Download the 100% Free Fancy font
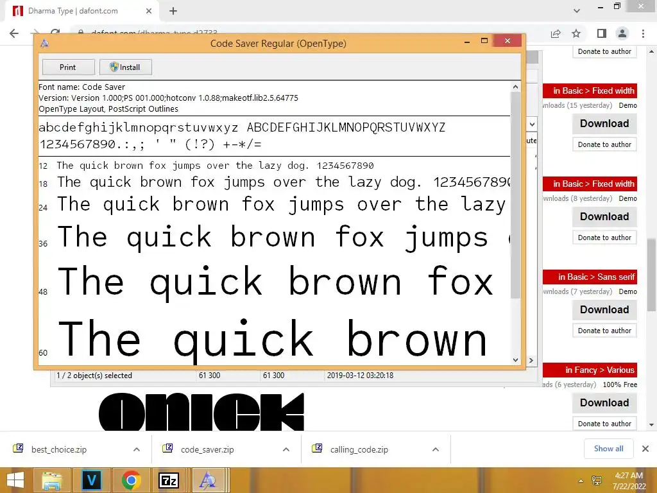The width and height of the screenshot is (657, 493). (x=604, y=403)
